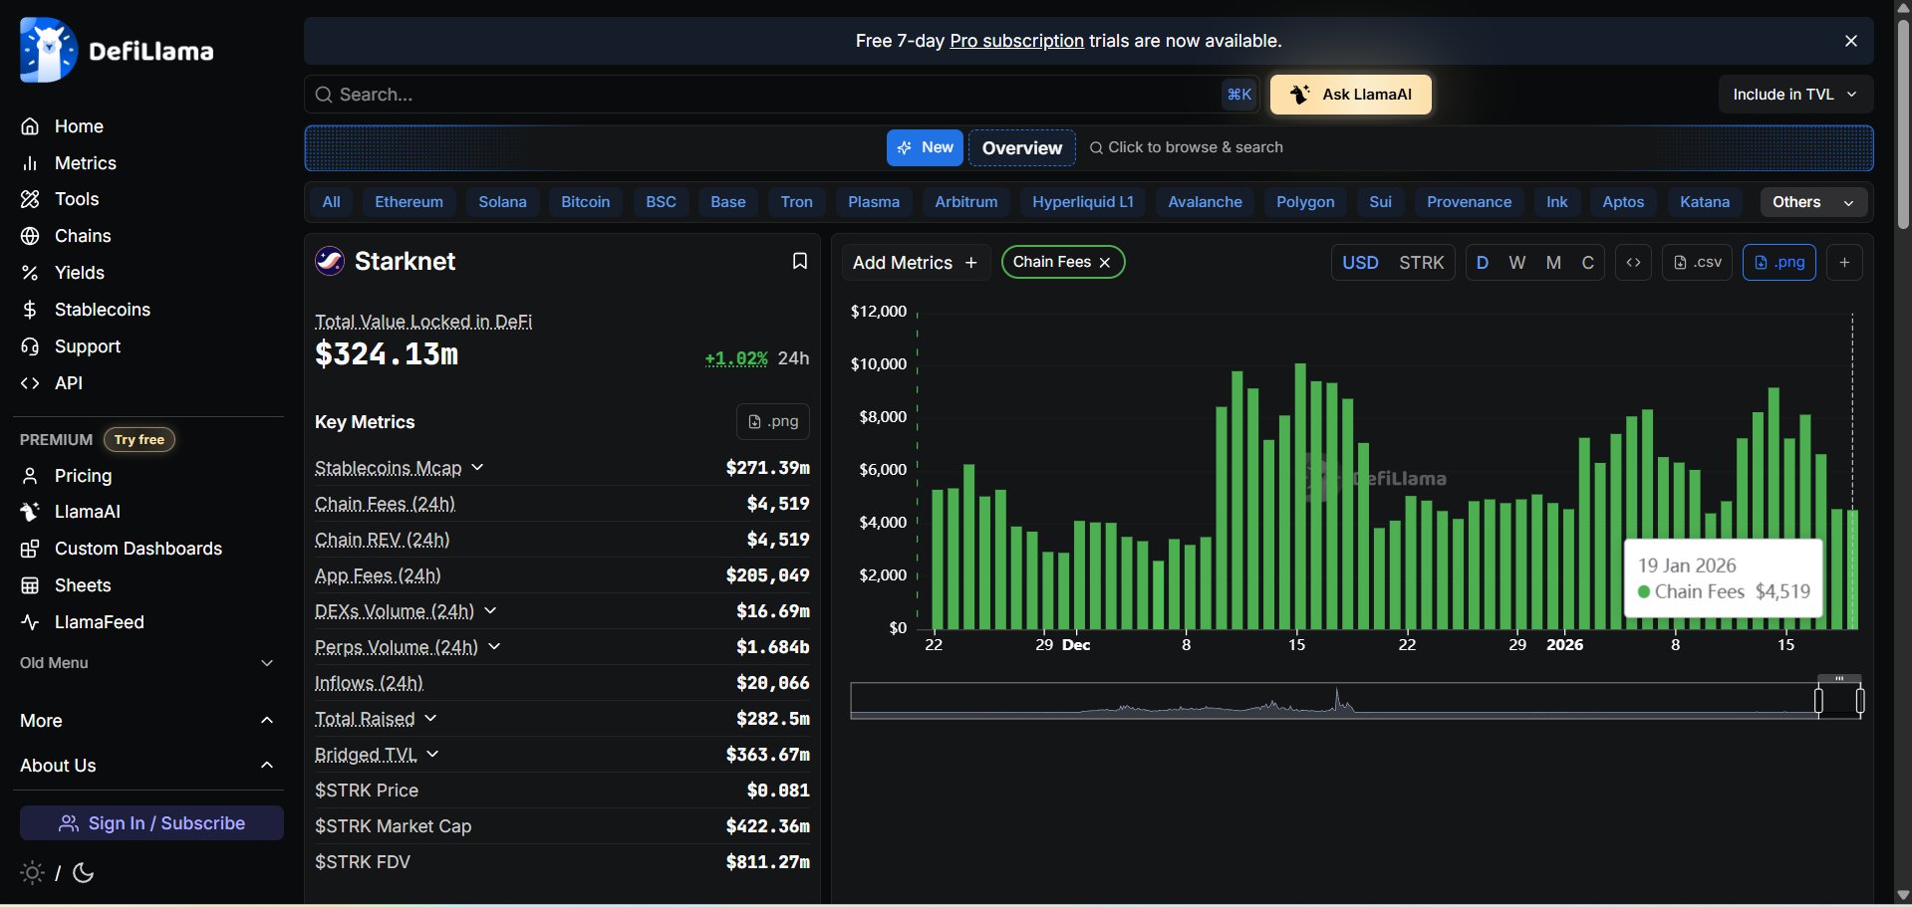Select monthly (M) chart grouping
1912x907 pixels.
tap(1552, 263)
